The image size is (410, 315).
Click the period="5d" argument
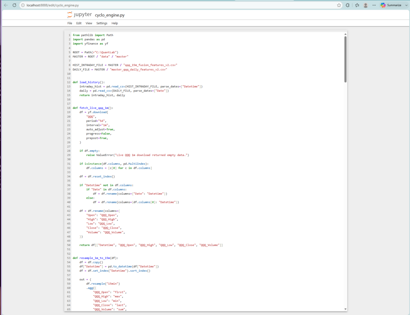[x=96, y=121]
